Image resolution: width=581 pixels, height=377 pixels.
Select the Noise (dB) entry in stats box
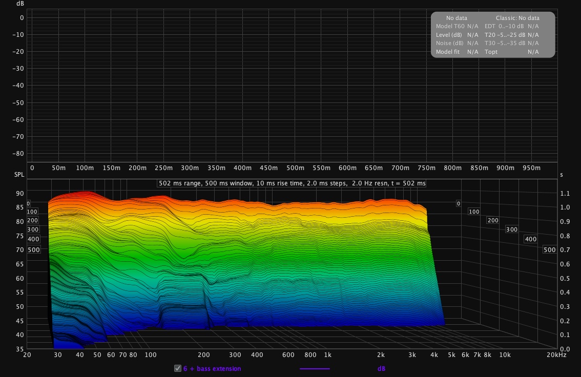[450, 44]
